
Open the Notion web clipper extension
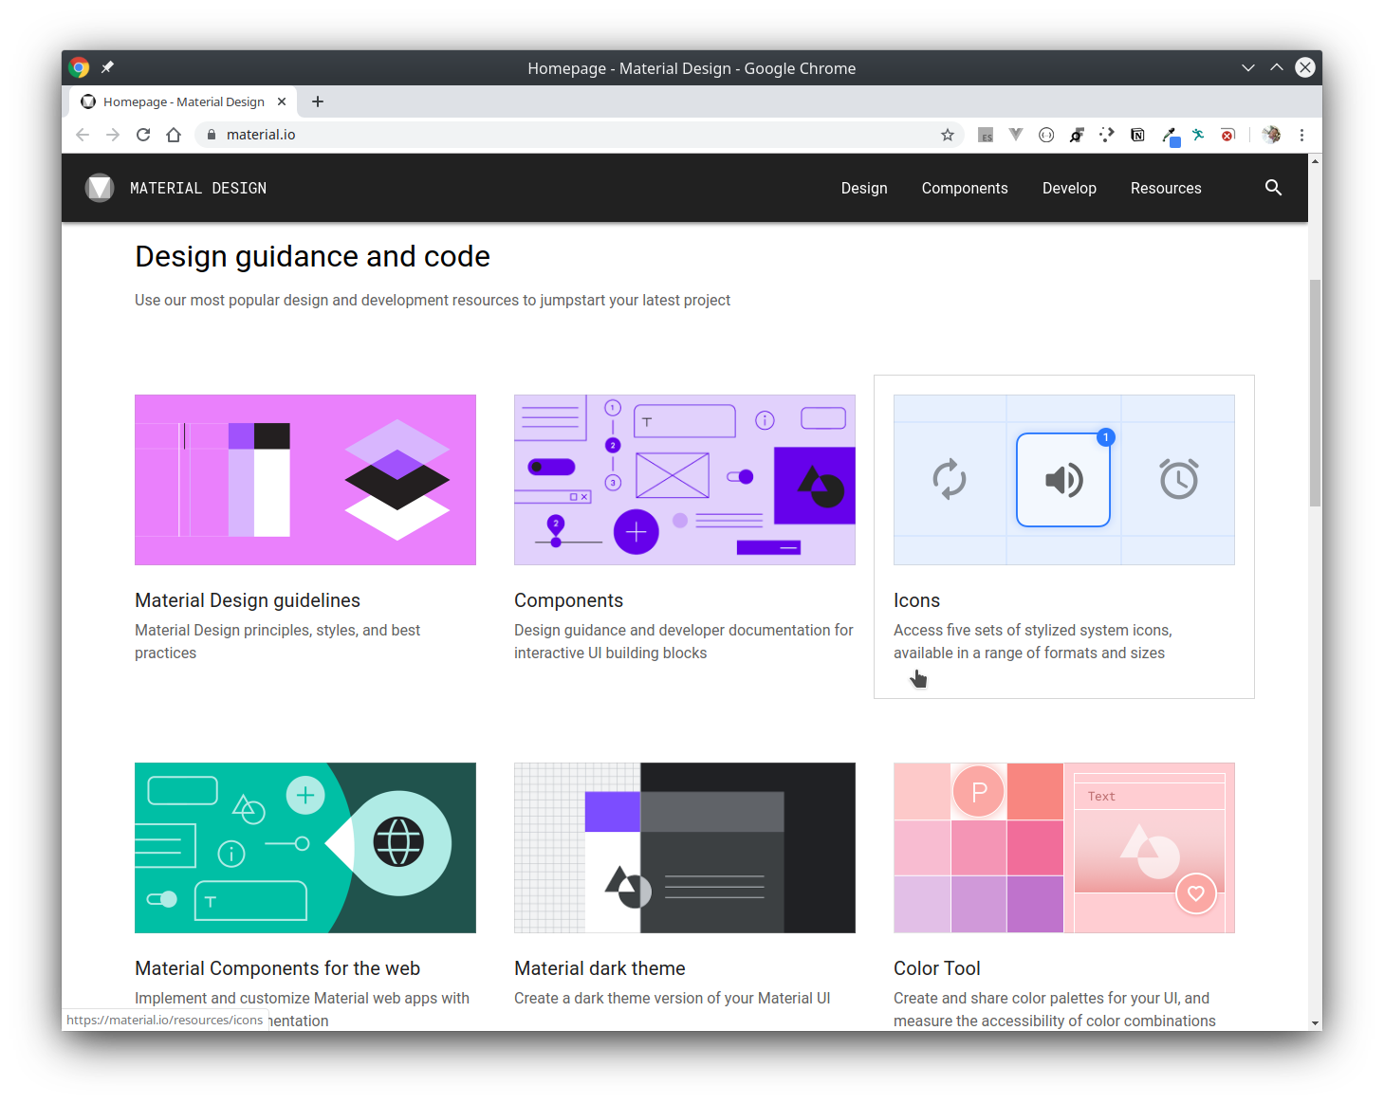point(1137,135)
